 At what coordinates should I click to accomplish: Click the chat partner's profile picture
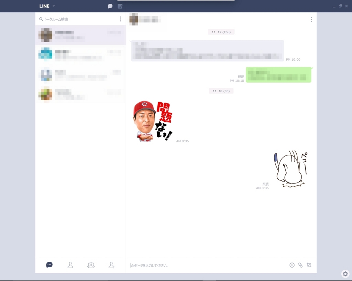pyautogui.click(x=134, y=19)
